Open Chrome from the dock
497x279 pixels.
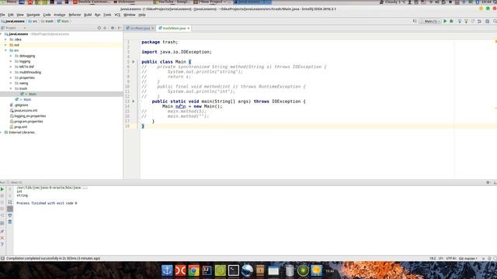[x=193, y=270]
